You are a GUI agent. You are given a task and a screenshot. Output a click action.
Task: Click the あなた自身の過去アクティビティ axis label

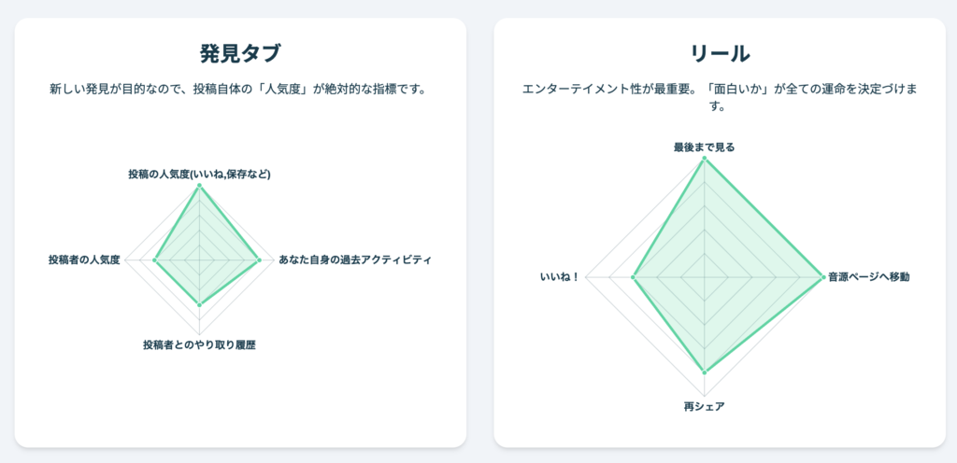tap(355, 260)
